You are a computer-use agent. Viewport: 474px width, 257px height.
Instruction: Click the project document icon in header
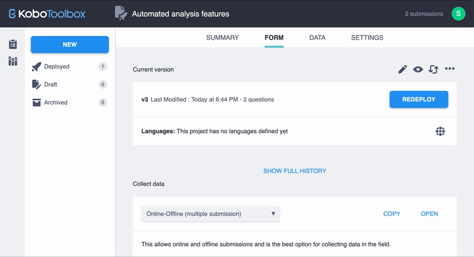pyautogui.click(x=121, y=13)
